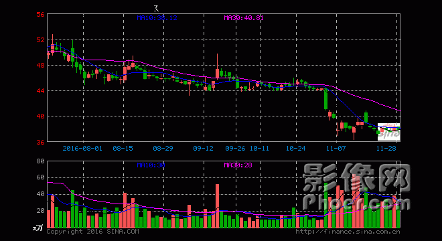Select the 44 price axis value

tap(41, 90)
